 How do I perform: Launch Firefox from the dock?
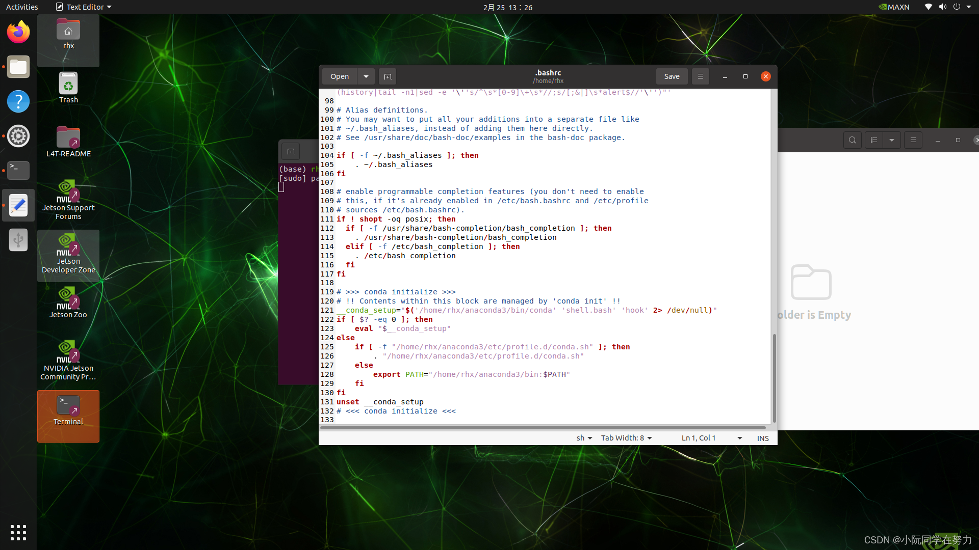point(18,32)
